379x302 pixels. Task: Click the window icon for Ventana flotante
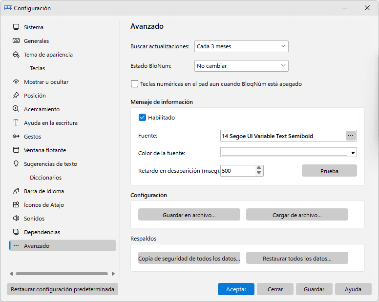(16, 150)
